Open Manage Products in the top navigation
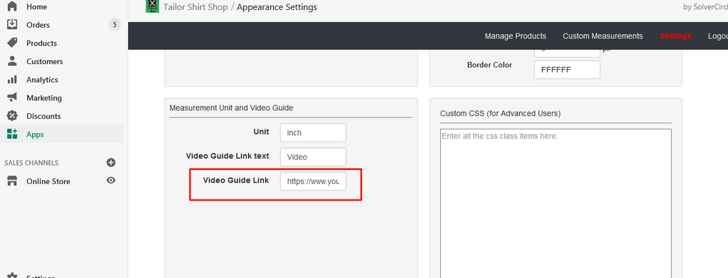Image resolution: width=728 pixels, height=278 pixels. (515, 36)
